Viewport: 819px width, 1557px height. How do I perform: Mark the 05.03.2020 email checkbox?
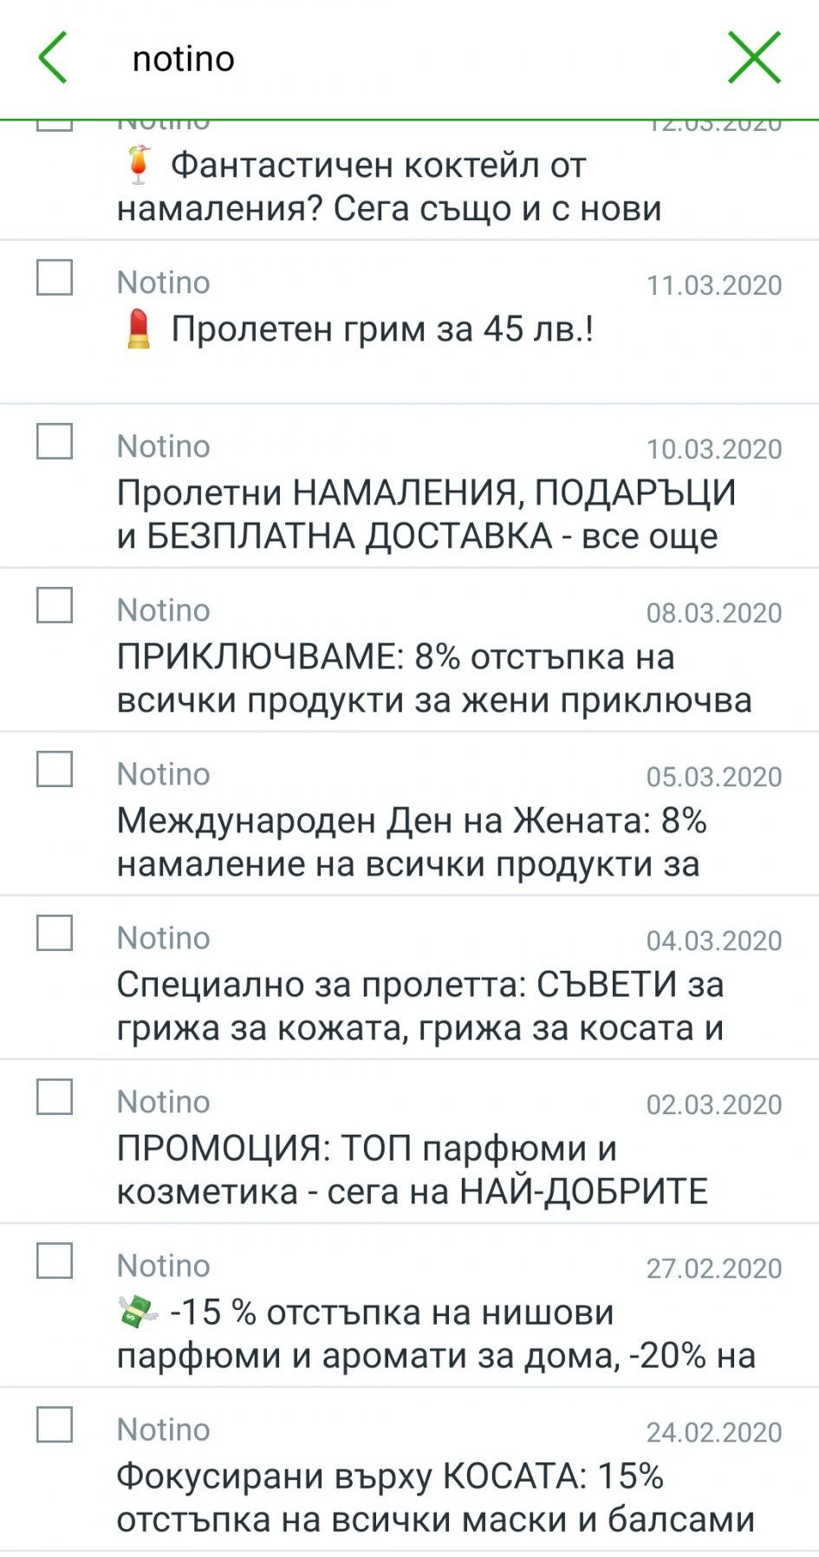pos(55,770)
